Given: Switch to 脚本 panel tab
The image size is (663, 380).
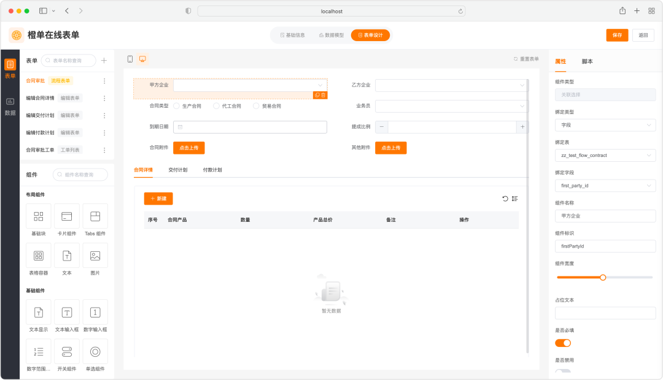Looking at the screenshot, I should (x=587, y=61).
